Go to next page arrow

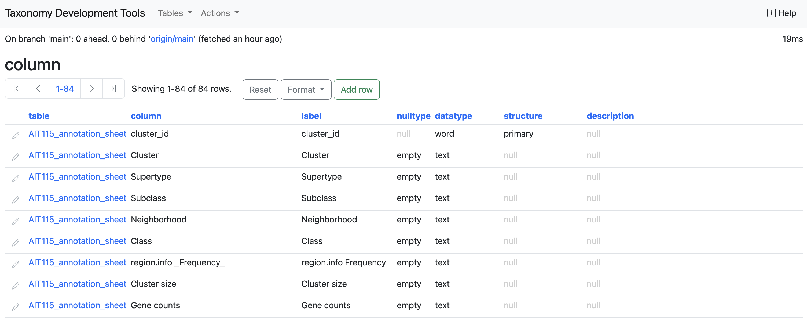(x=91, y=88)
